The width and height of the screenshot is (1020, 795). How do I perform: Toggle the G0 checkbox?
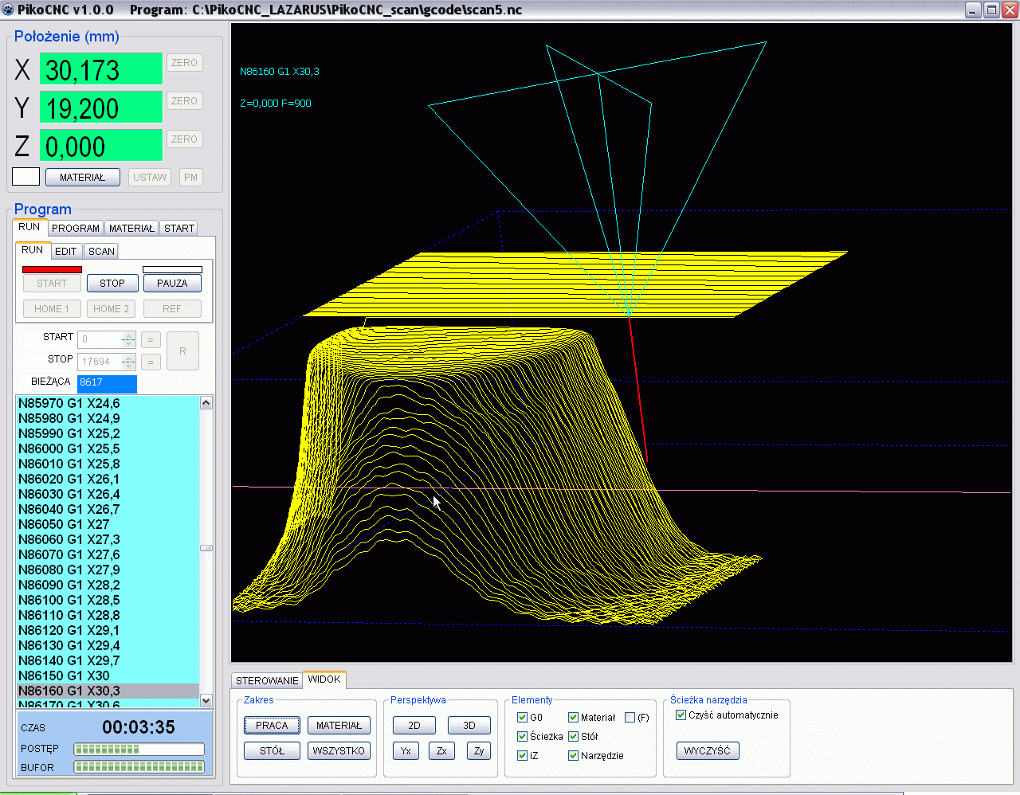[523, 718]
